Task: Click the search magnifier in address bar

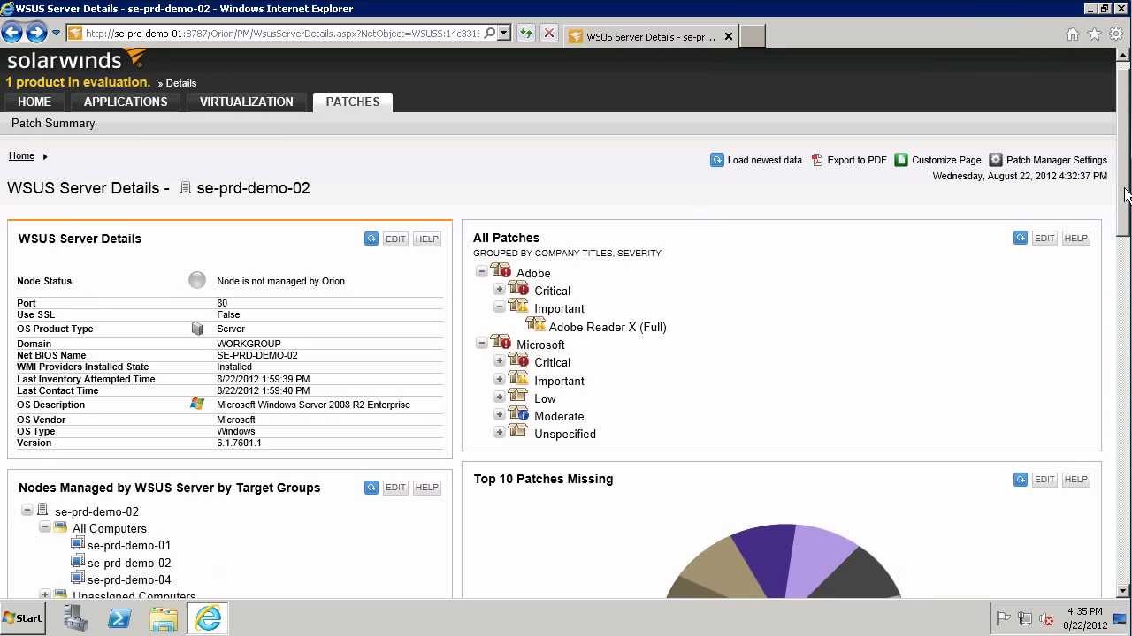Action: [x=489, y=34]
